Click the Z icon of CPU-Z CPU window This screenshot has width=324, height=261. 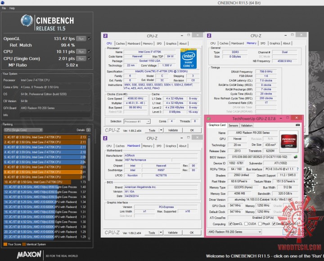pyautogui.click(x=105, y=36)
